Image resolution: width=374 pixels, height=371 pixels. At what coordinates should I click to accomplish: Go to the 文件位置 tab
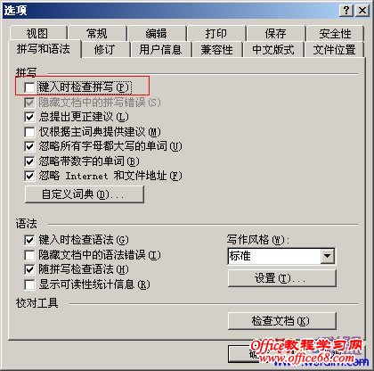[334, 49]
